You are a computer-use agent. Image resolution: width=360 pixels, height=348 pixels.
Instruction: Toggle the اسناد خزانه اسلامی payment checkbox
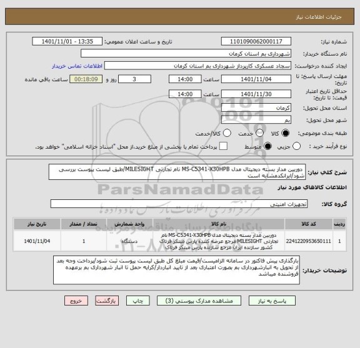pos(223,146)
